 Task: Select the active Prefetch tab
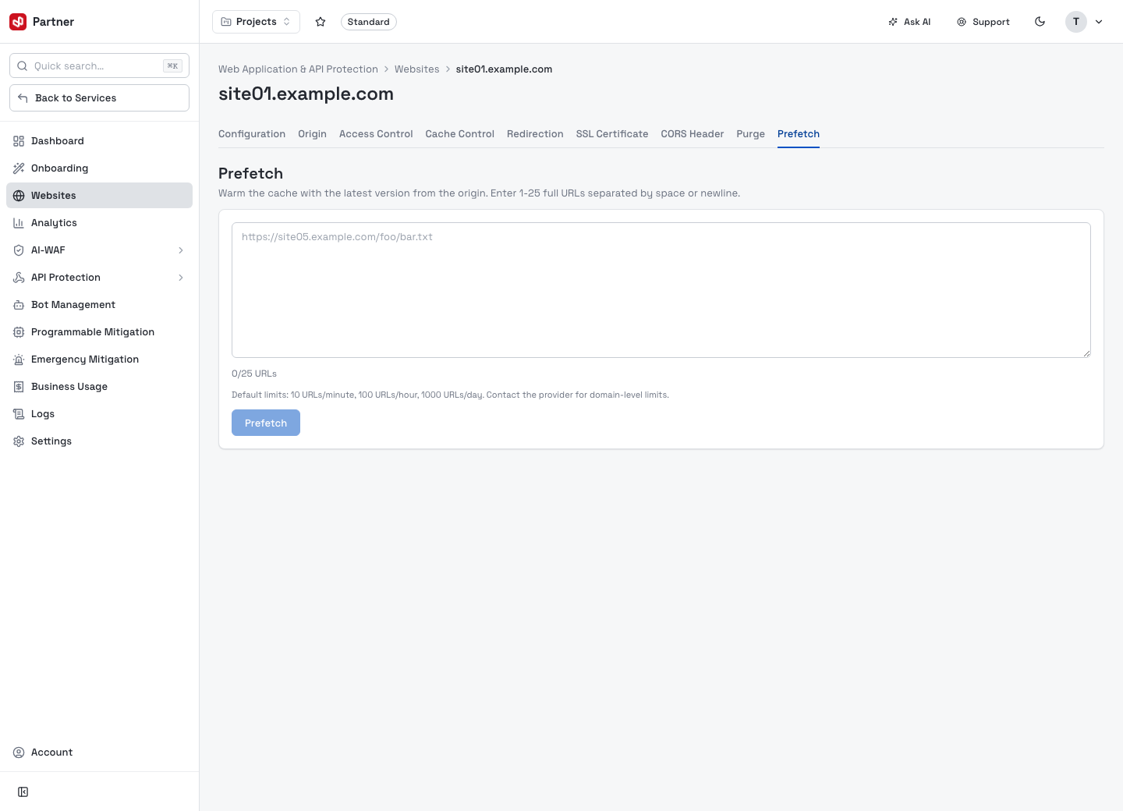click(799, 134)
